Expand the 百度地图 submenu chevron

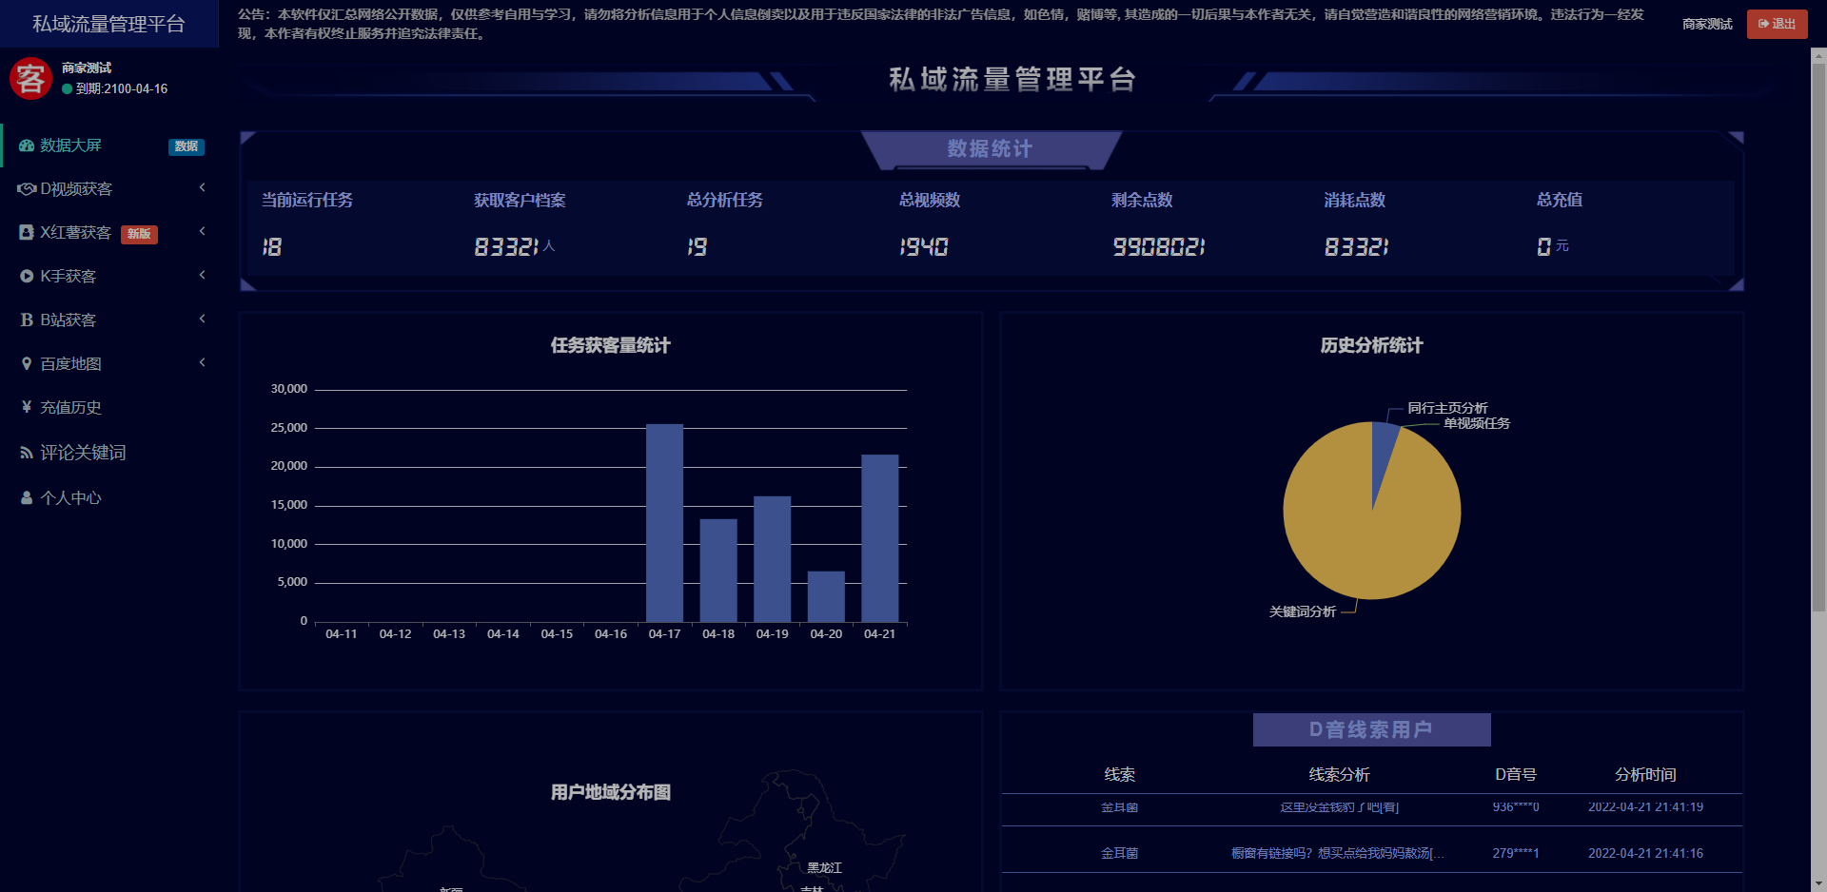pyautogui.click(x=202, y=363)
